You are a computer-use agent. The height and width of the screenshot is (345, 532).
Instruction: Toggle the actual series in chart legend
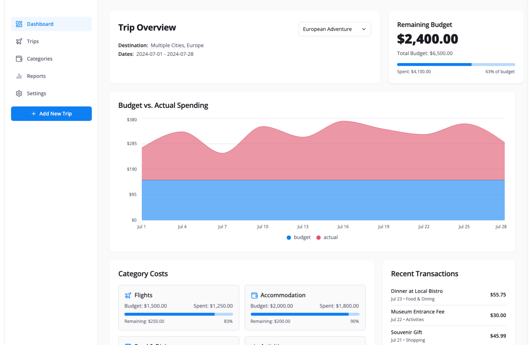point(327,237)
